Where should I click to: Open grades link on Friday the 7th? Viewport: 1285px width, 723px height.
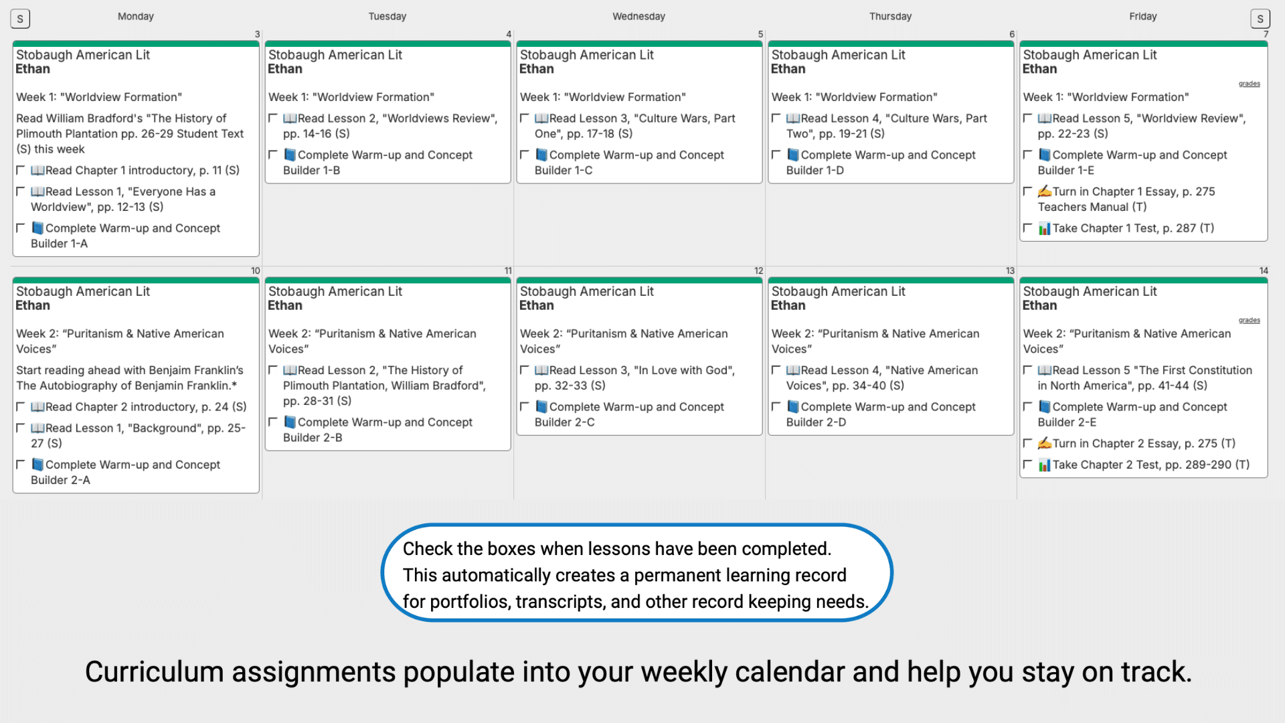coord(1249,84)
